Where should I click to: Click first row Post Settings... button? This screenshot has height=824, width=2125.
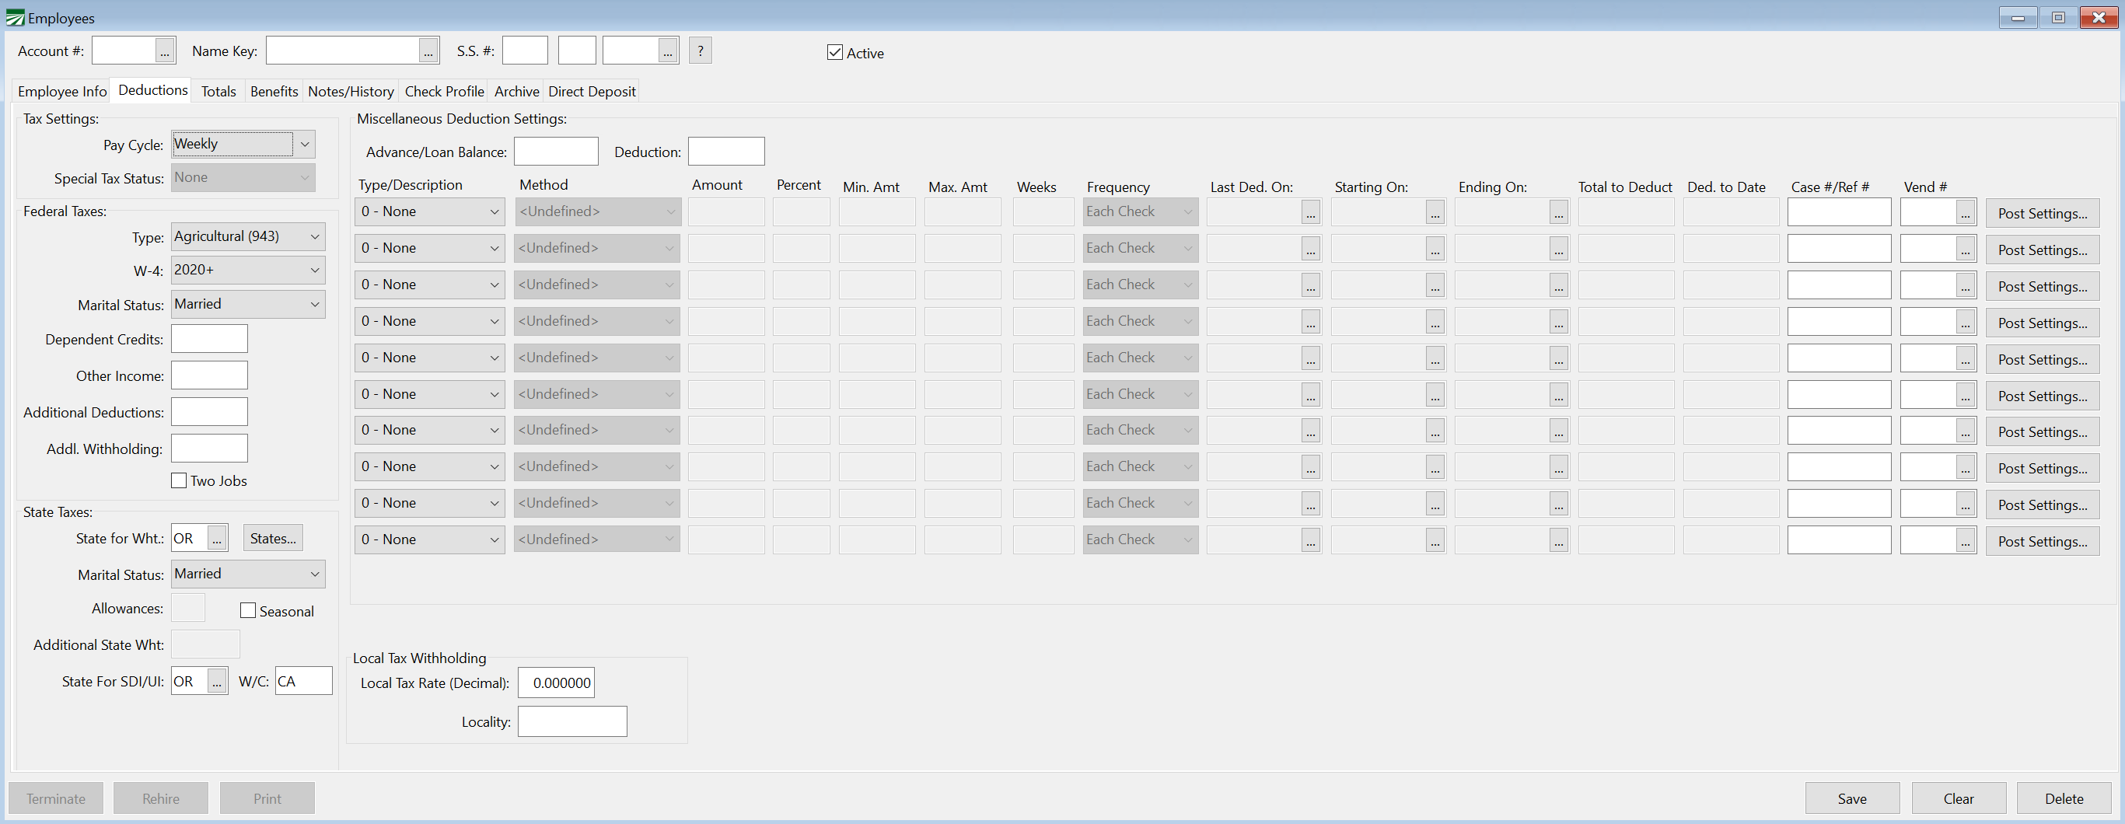[2042, 214]
